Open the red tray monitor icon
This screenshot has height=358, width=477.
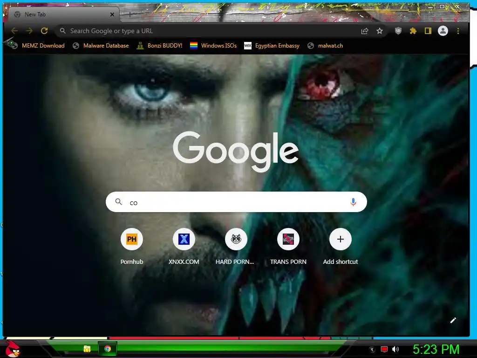[384, 349]
